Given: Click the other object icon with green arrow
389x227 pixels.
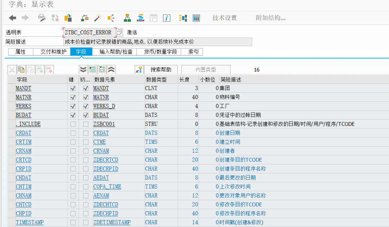Looking at the screenshot, I should click(x=68, y=18).
